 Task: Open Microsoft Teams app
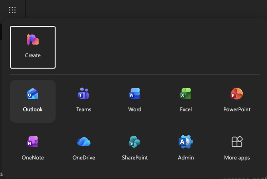(x=83, y=101)
